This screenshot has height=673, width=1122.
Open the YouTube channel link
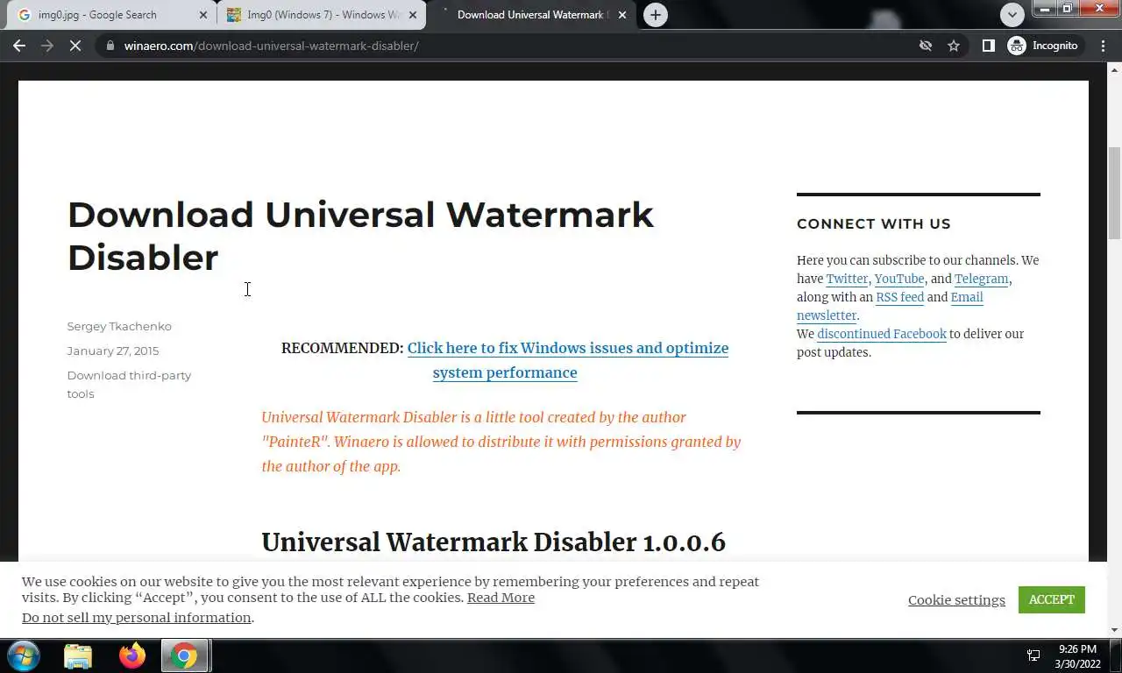(899, 279)
